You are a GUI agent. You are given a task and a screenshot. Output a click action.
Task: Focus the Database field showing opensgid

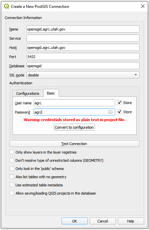(83, 66)
